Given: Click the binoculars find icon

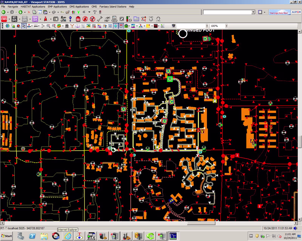Looking at the screenshot, I should [67, 26].
